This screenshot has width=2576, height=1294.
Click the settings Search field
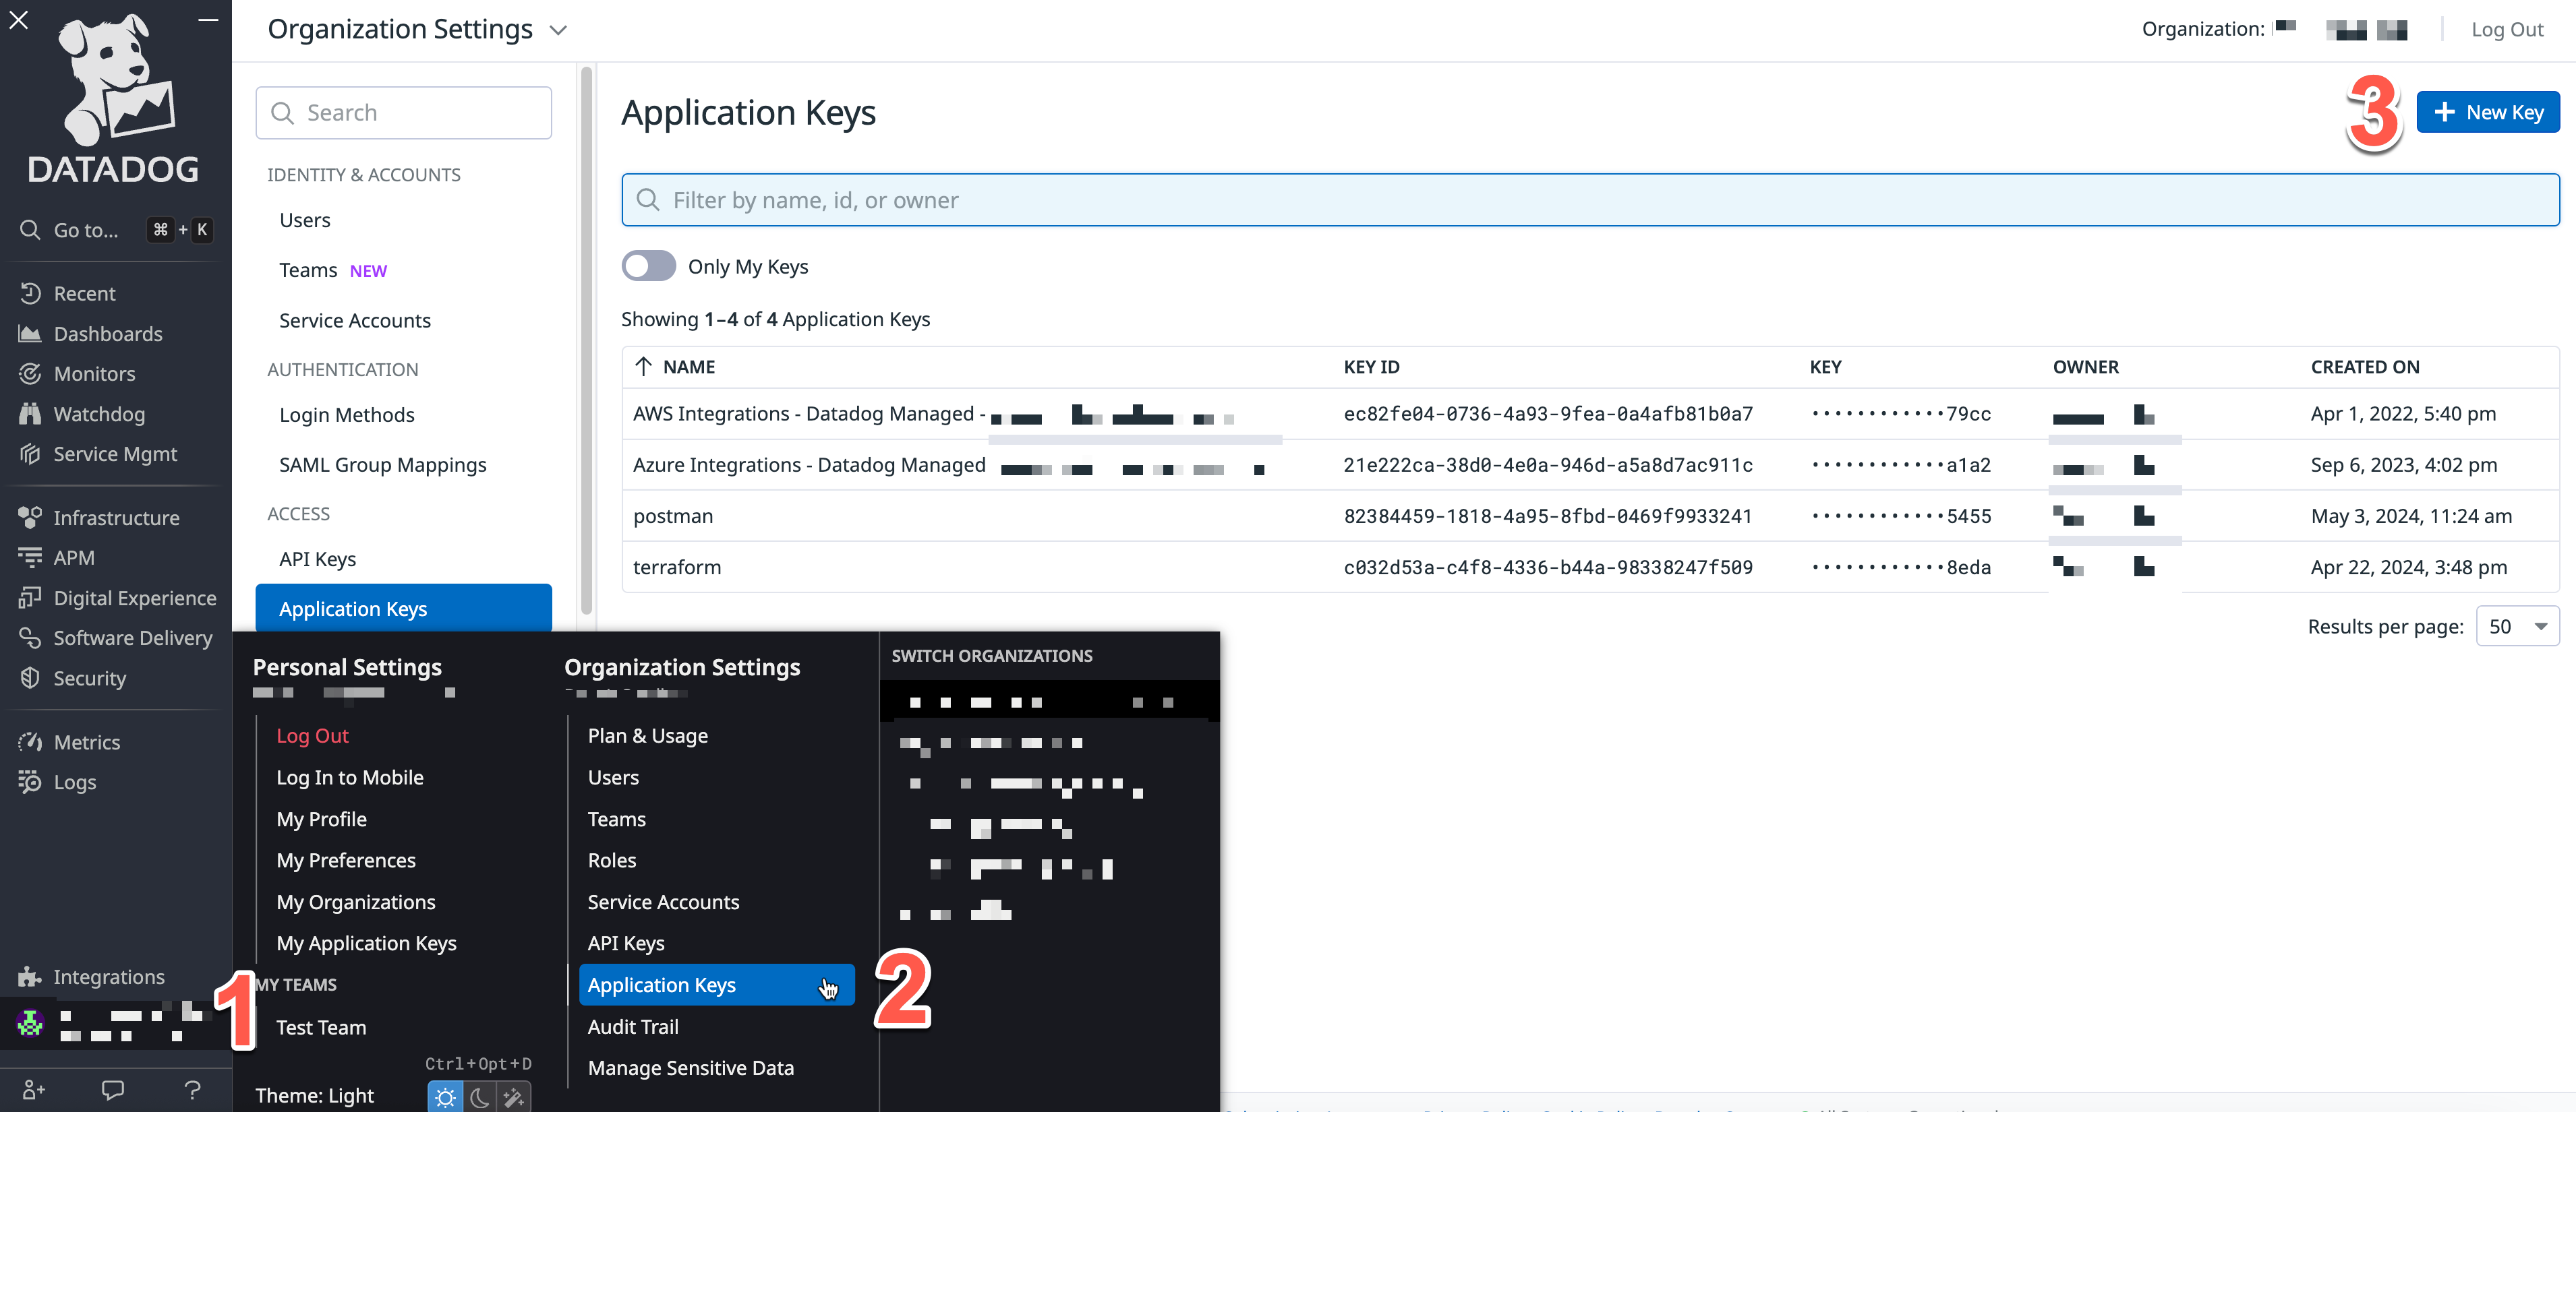tap(404, 113)
